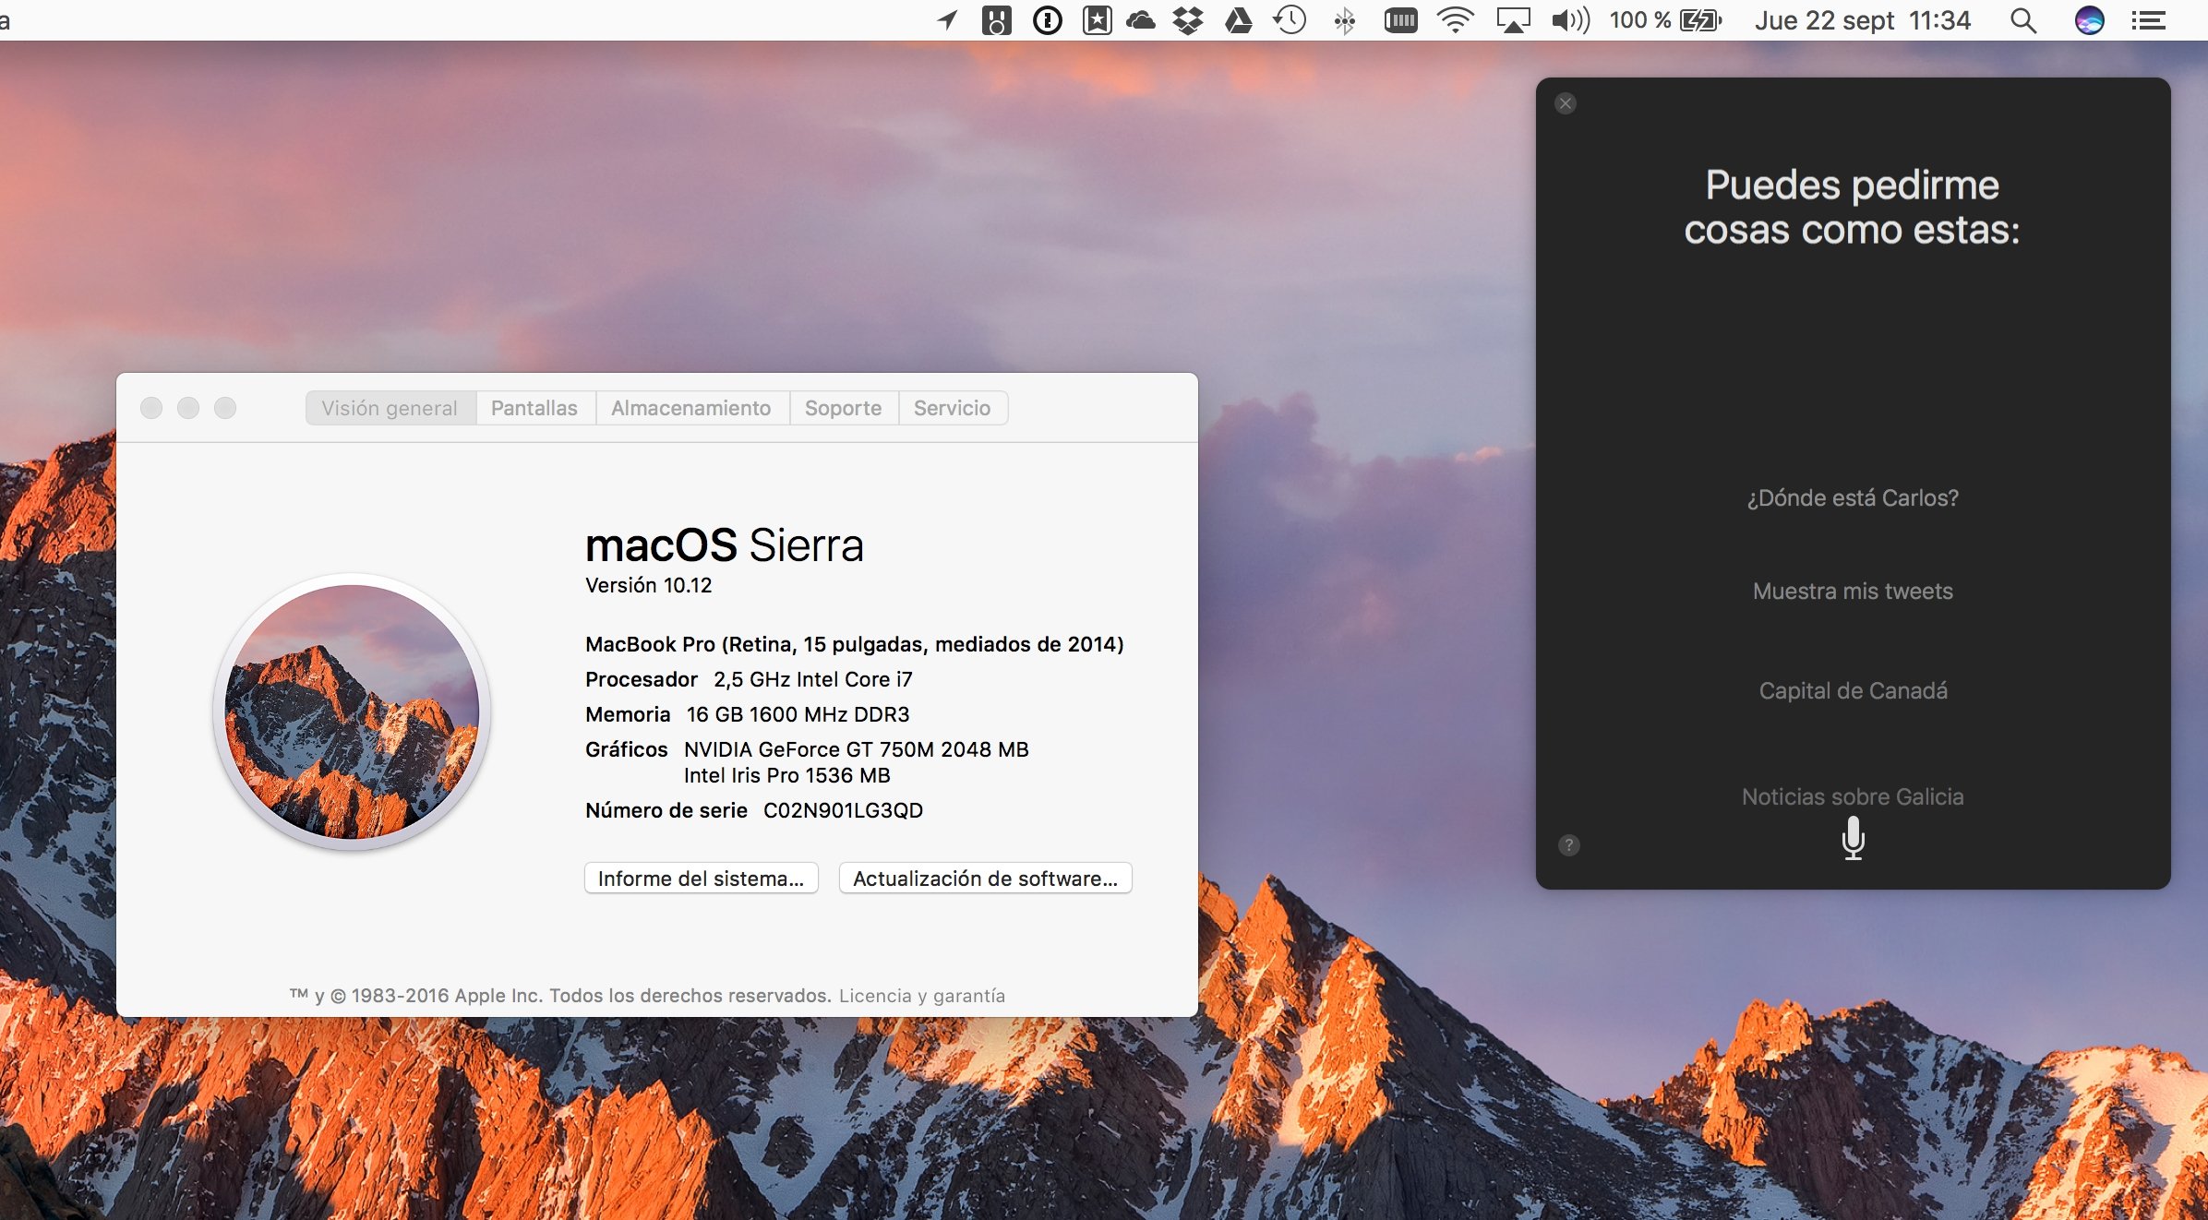The width and height of the screenshot is (2208, 1220).
Task: Click the memory chip menu bar icon
Action: (1401, 20)
